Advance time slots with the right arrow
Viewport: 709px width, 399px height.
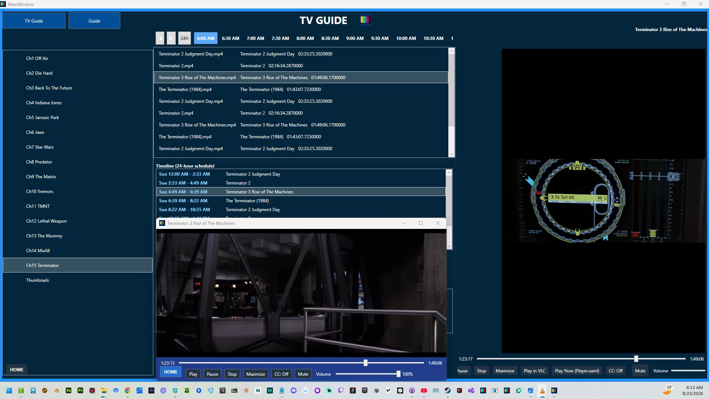click(171, 38)
